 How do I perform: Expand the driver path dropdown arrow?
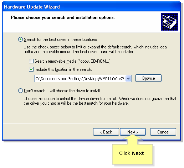click(x=128, y=78)
